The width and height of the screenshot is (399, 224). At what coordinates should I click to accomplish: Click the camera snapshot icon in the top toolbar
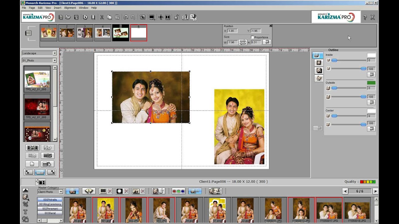pos(142,17)
